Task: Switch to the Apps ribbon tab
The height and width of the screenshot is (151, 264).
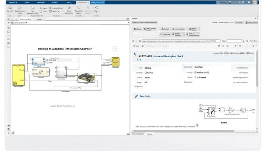Action: pyautogui.click(x=69, y=2)
